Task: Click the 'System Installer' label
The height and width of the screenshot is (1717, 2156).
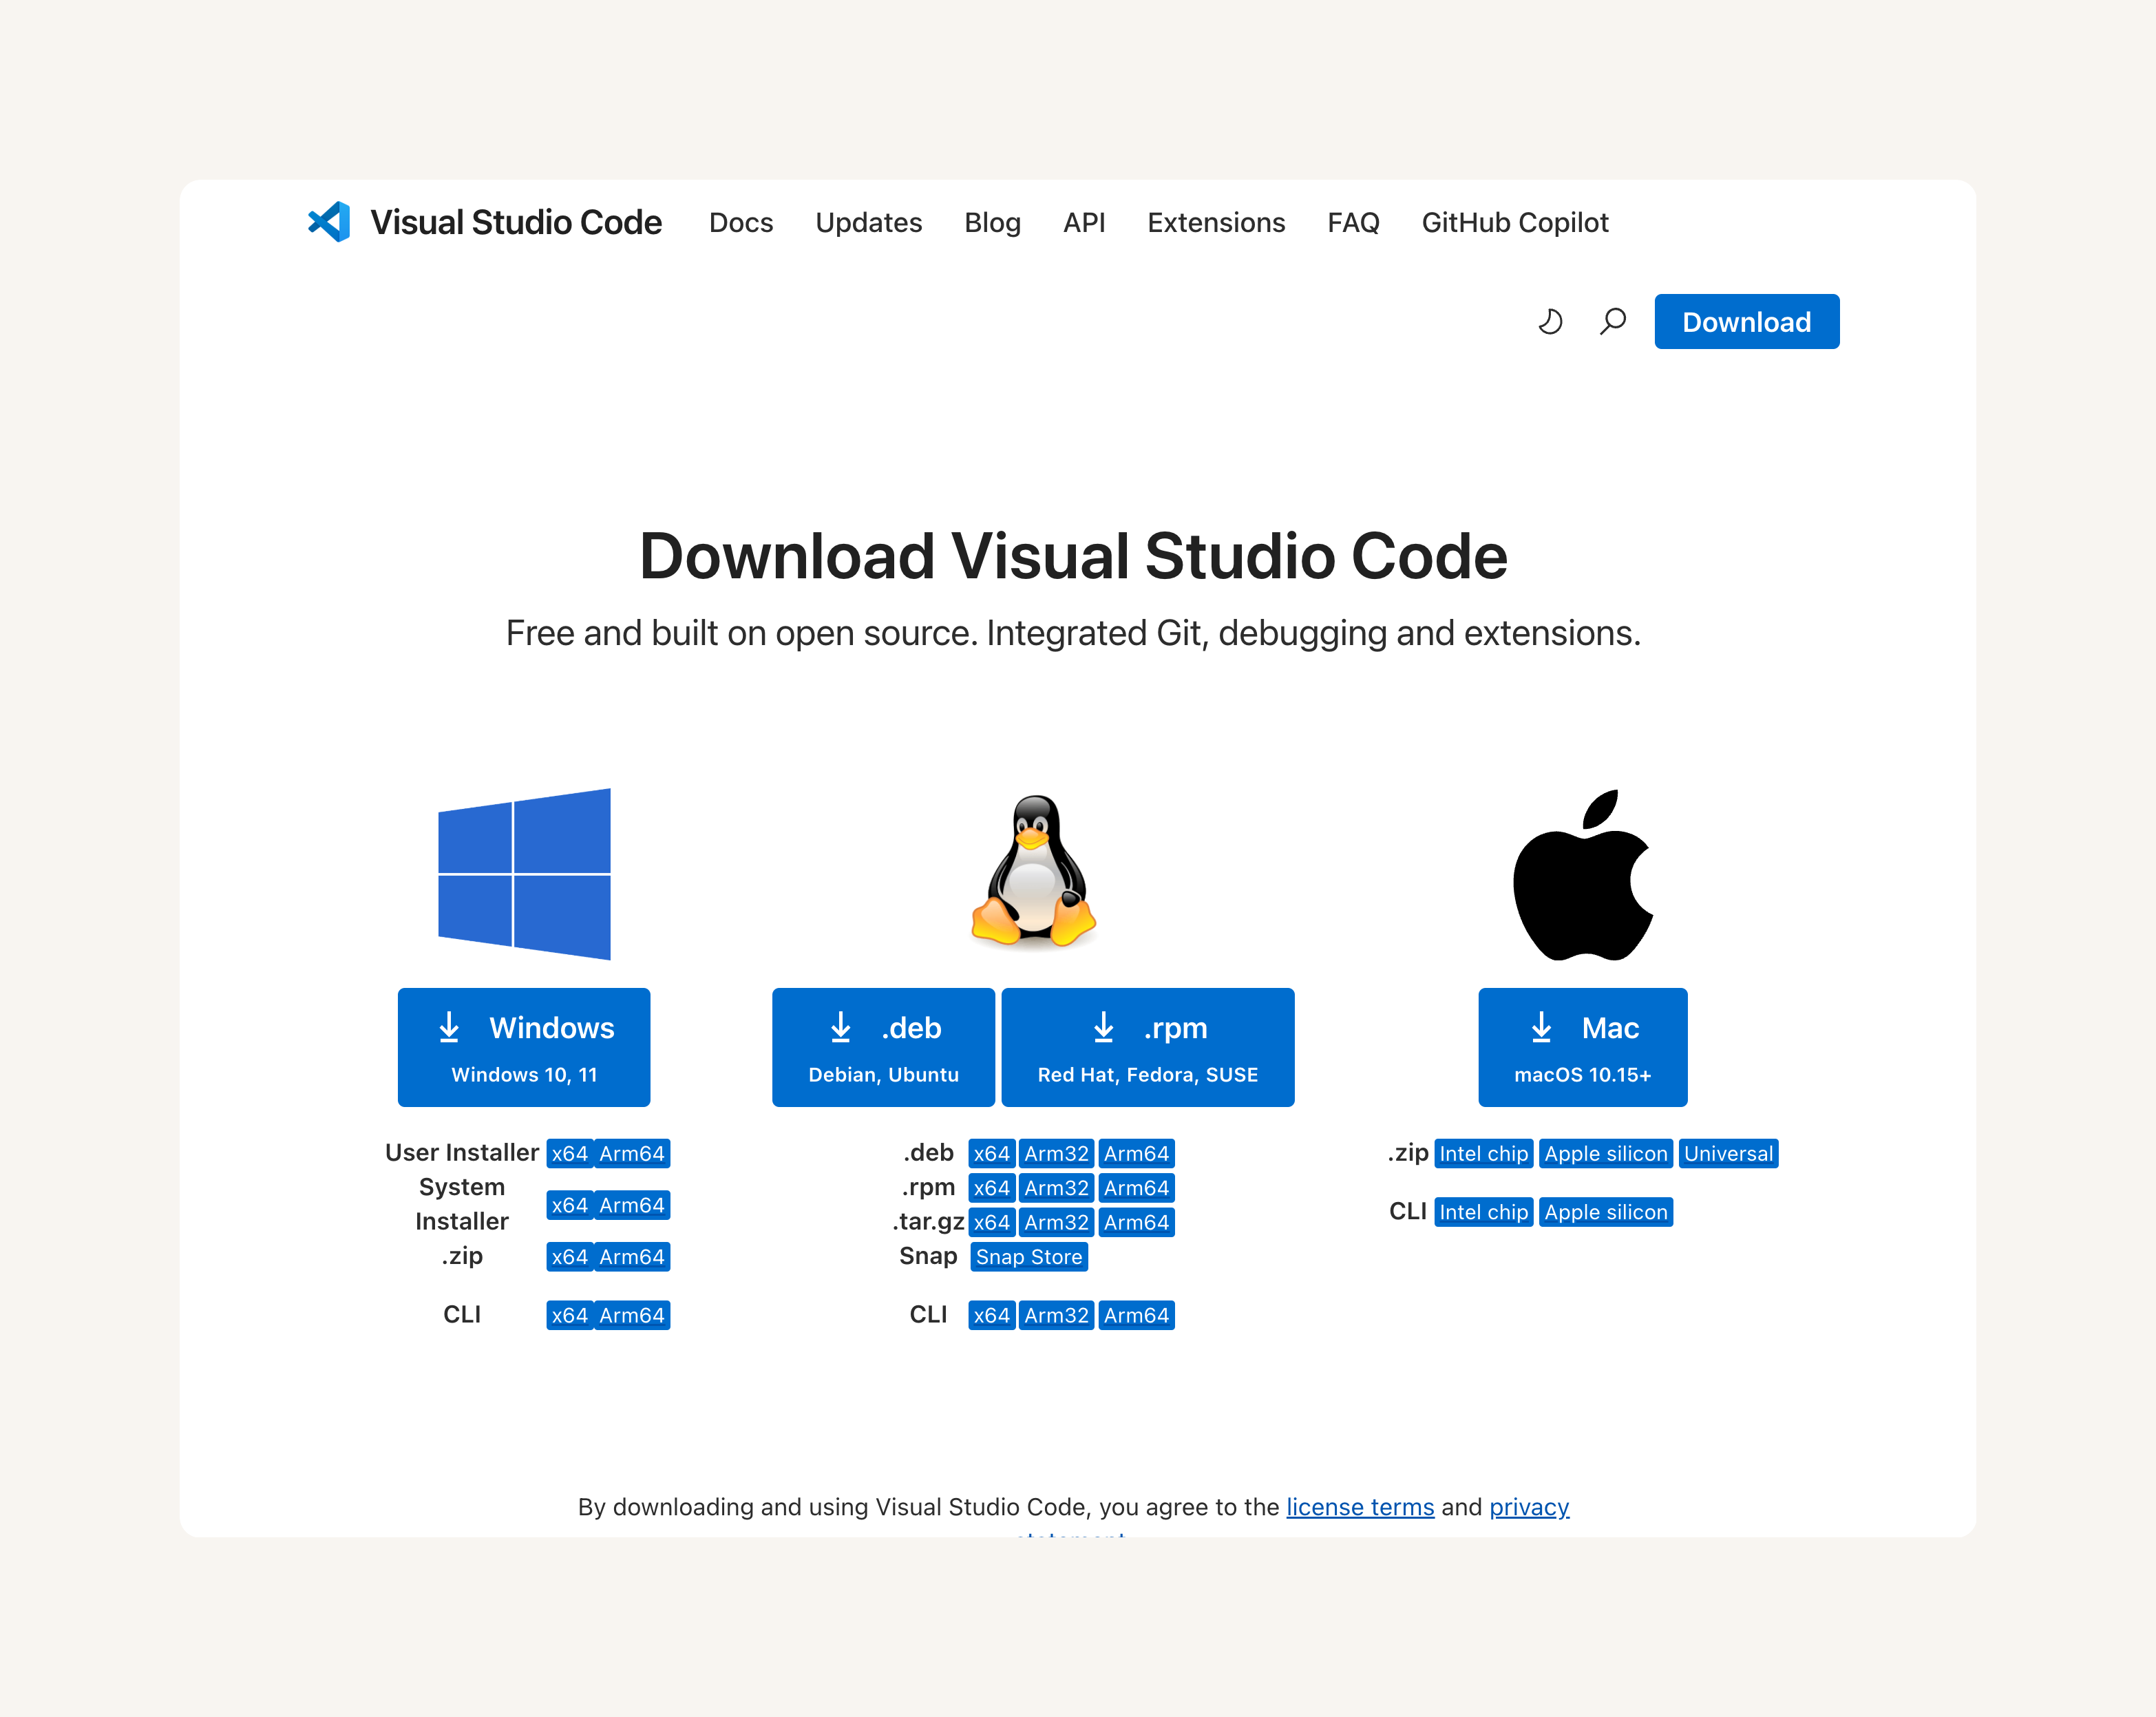Action: [462, 1204]
